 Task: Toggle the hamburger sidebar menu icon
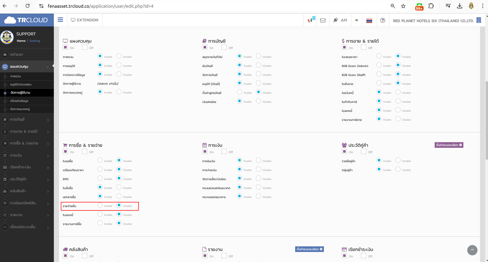(60, 20)
